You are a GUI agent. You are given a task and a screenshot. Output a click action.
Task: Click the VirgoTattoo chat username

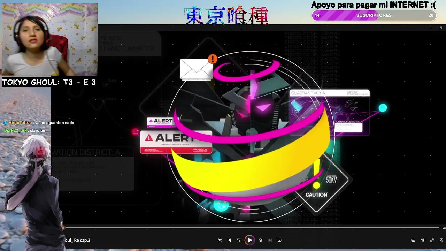click(20, 123)
